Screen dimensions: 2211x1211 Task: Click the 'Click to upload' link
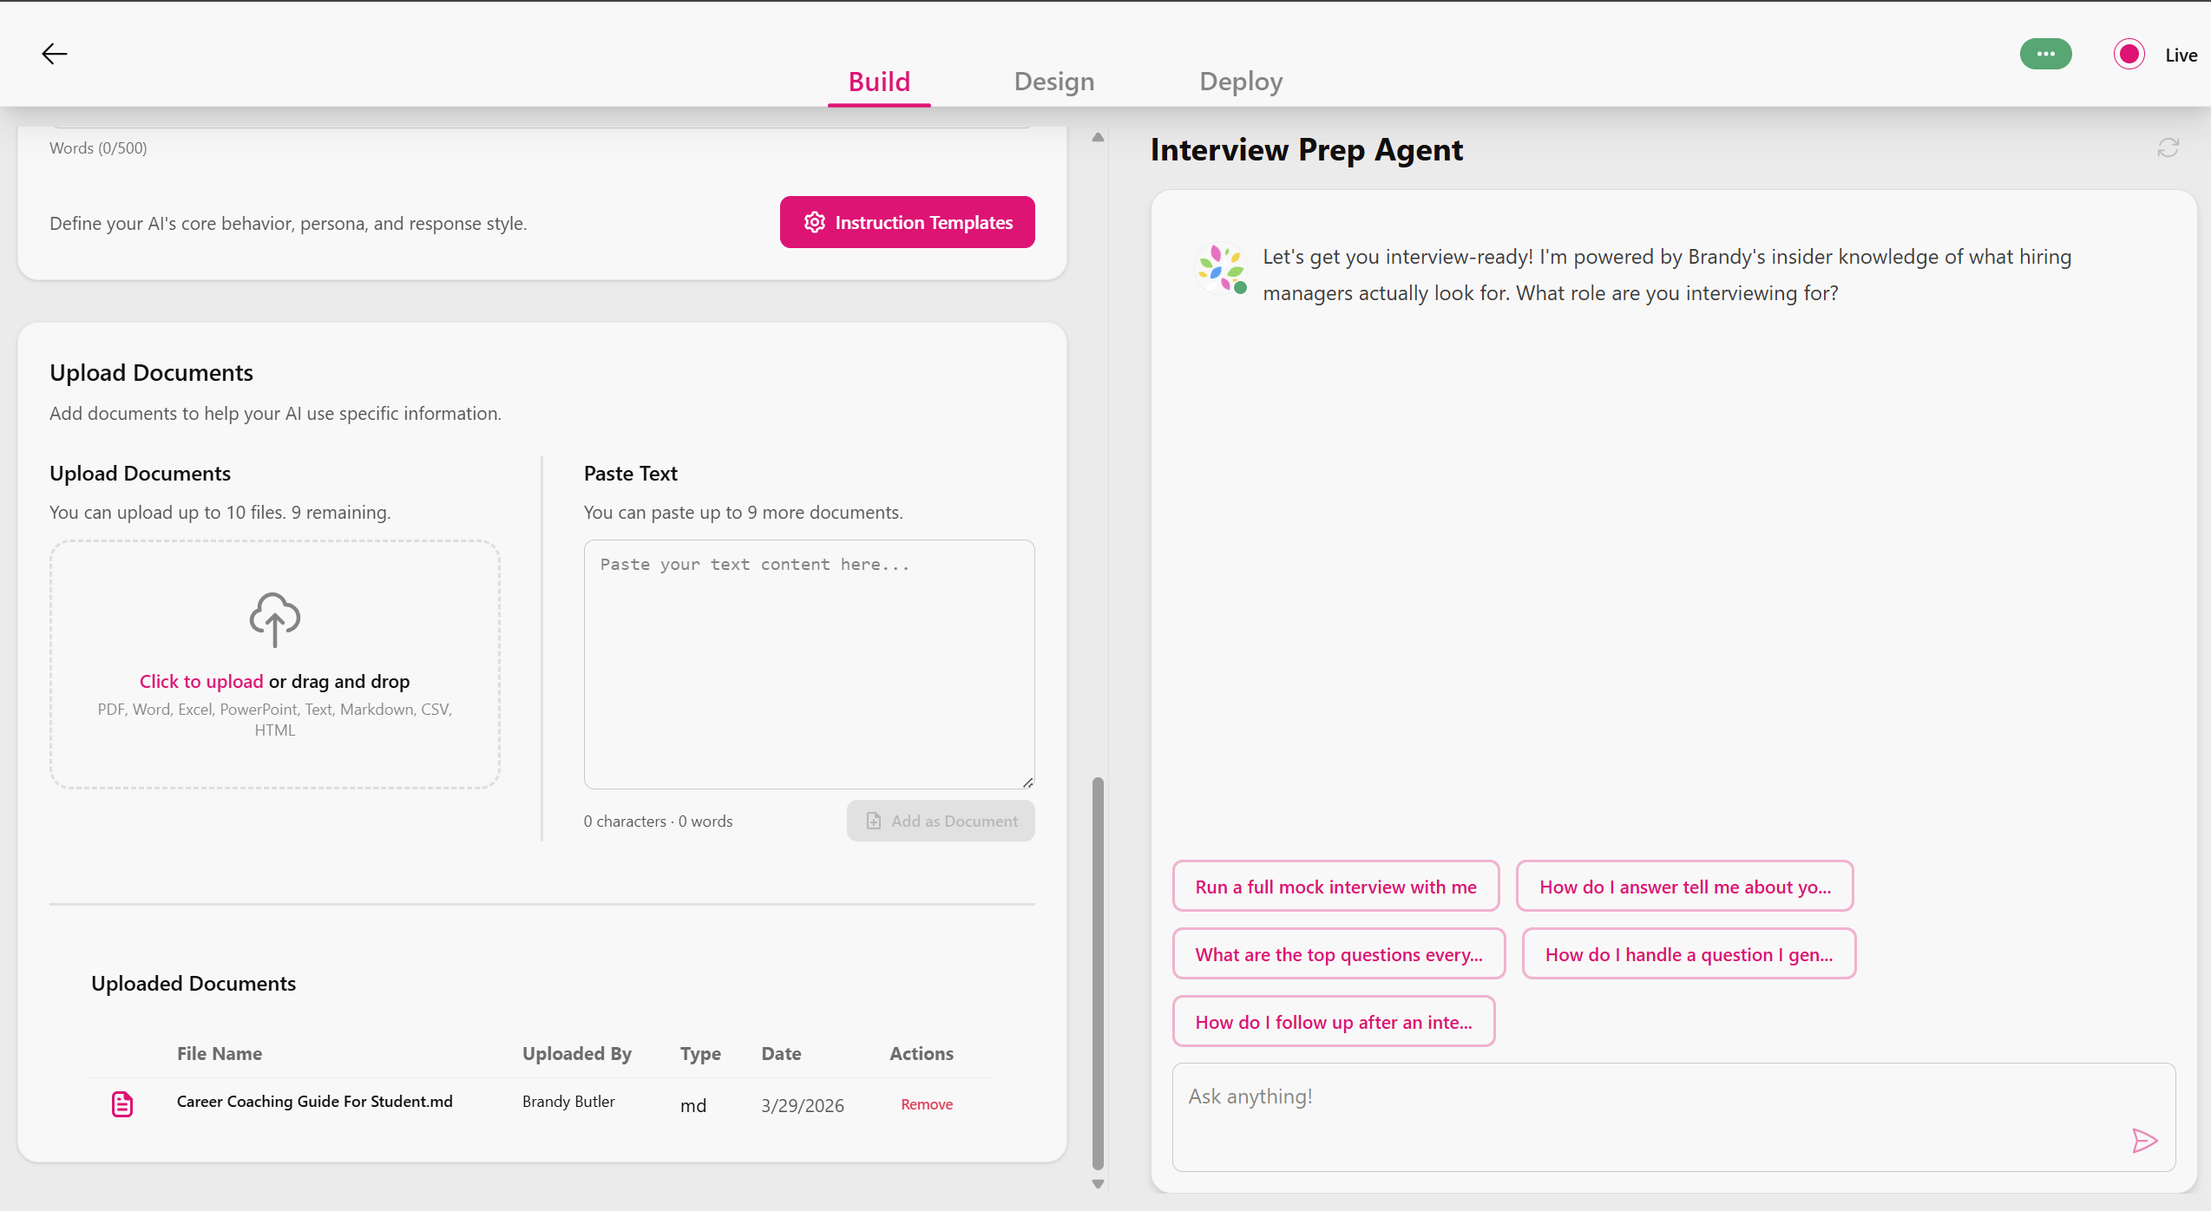click(200, 681)
